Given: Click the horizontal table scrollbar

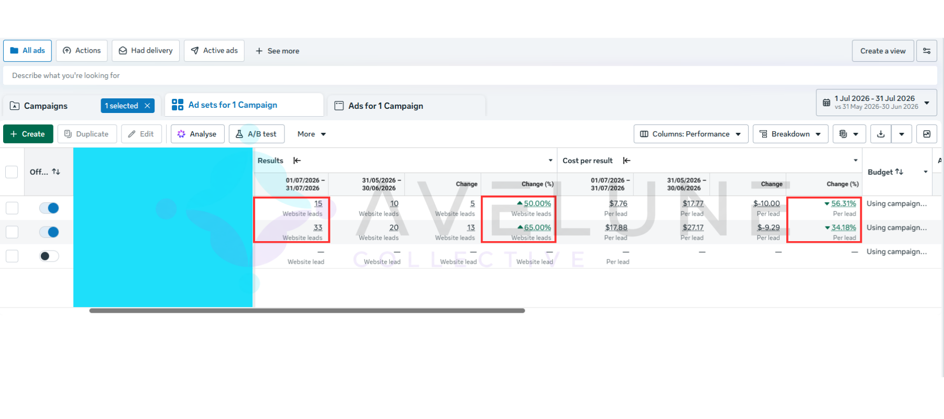Looking at the screenshot, I should [x=307, y=311].
